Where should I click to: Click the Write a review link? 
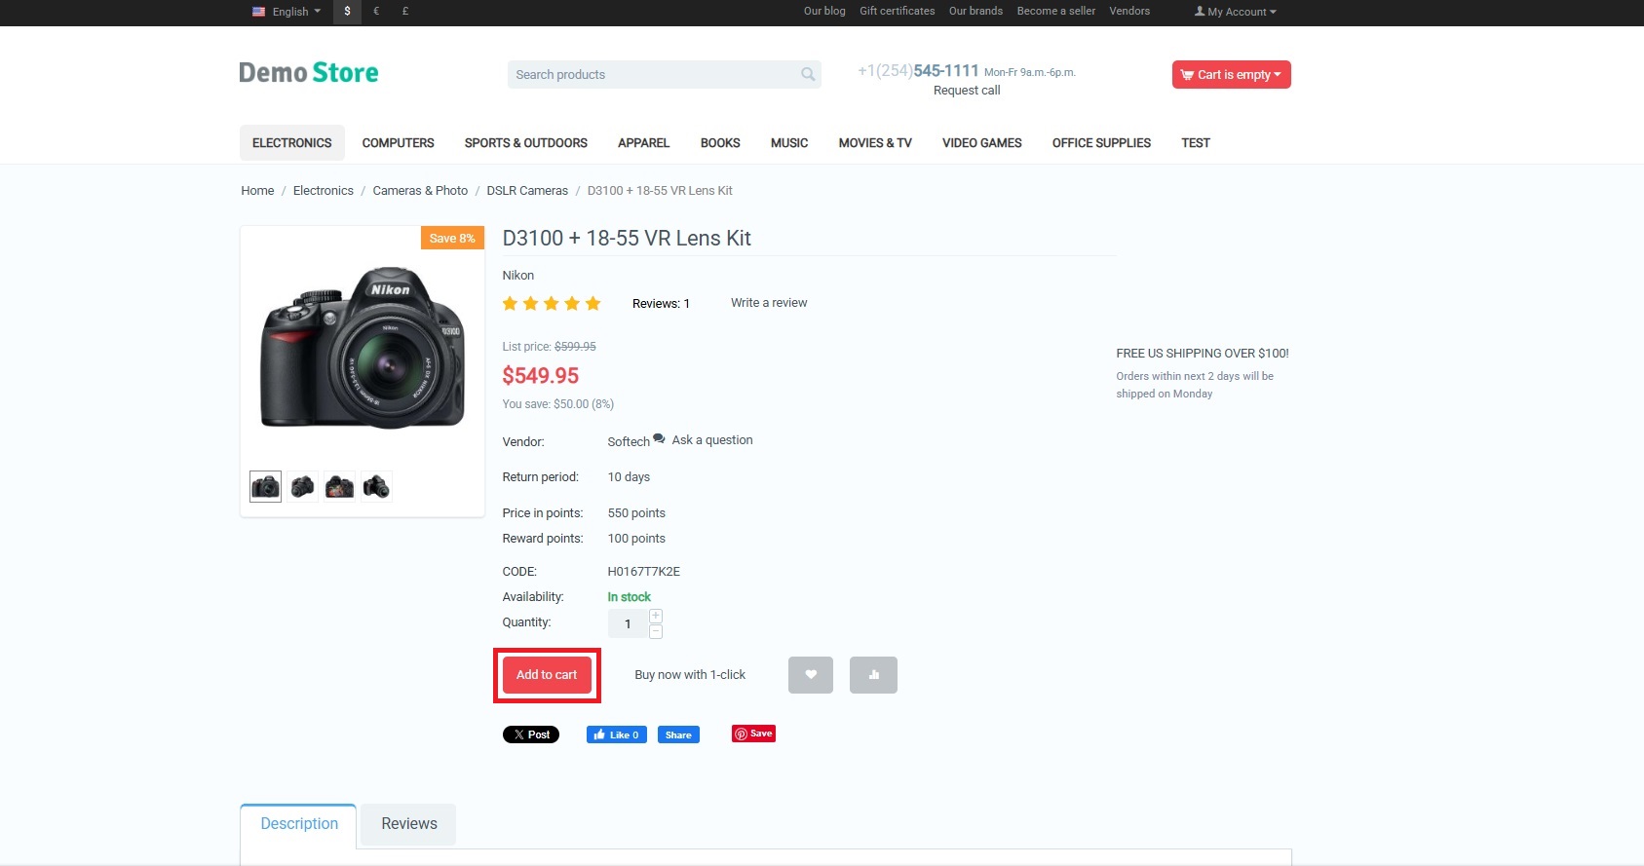[769, 303]
